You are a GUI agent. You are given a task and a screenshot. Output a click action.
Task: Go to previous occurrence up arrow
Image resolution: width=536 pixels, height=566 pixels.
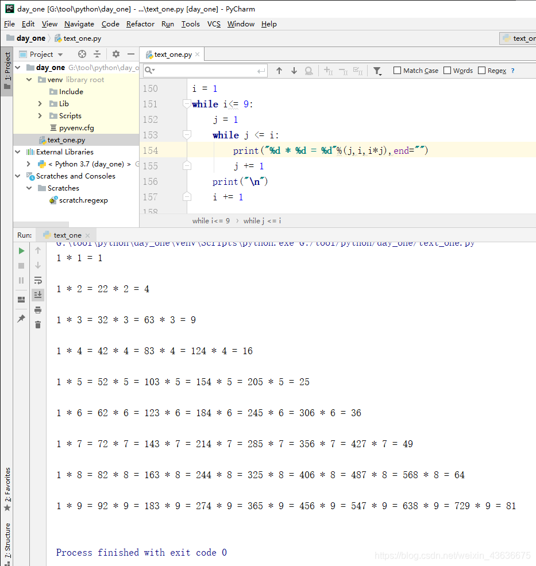coord(279,71)
